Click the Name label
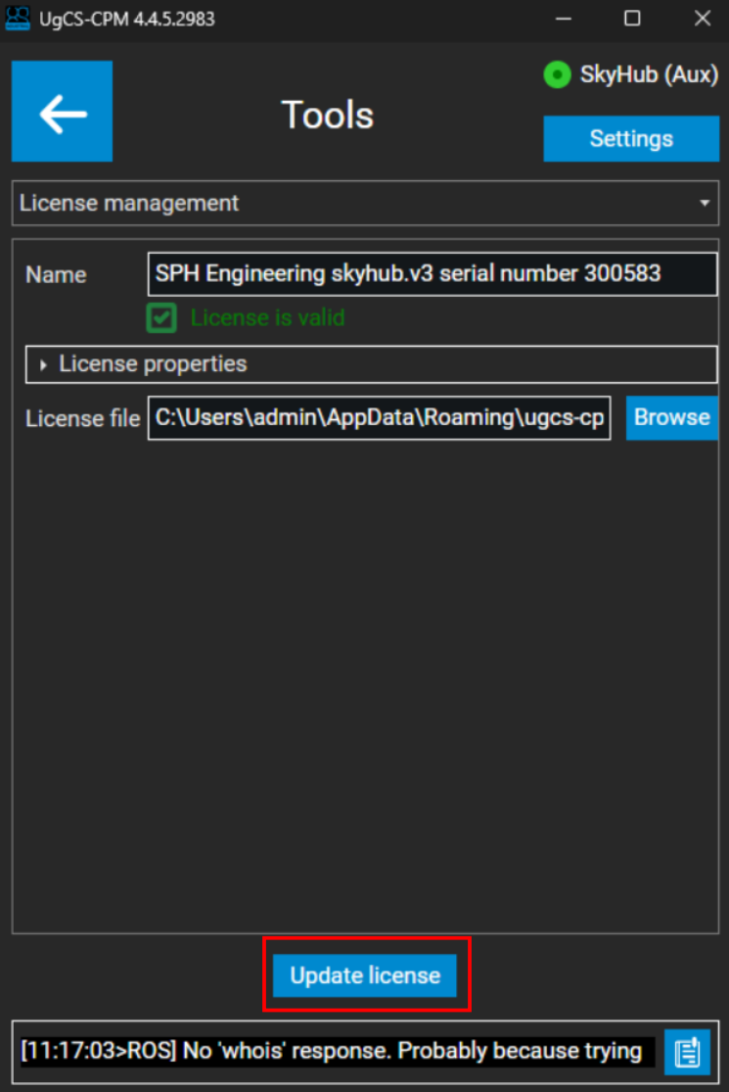Viewport: 729px width, 1092px height. 57,275
